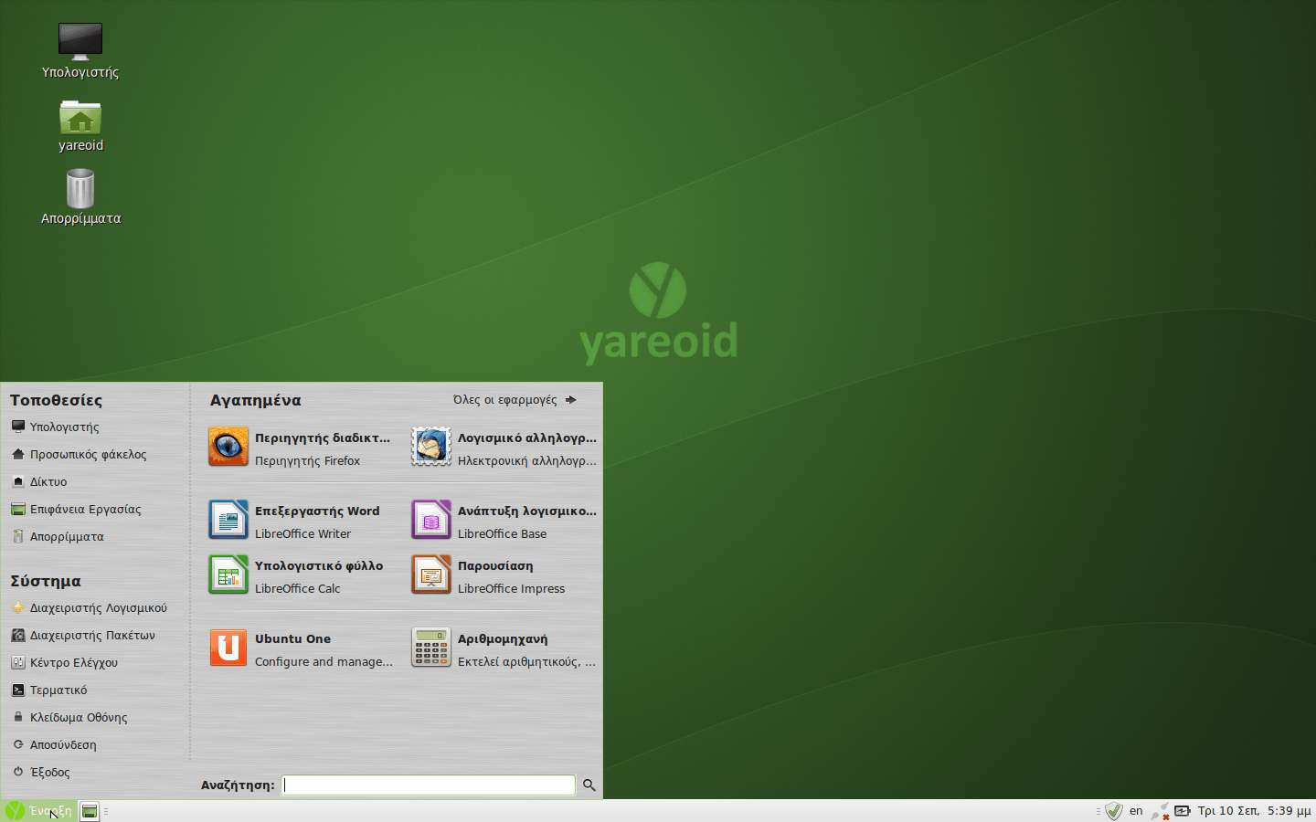1316x822 pixels.
Task: Open Προσωπικός φάκελος in Places
Action: (88, 455)
